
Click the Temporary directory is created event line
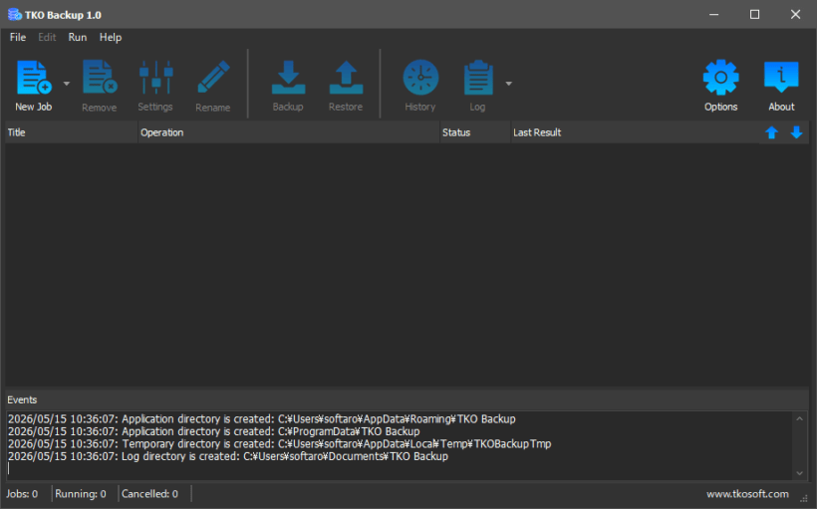tap(279, 444)
